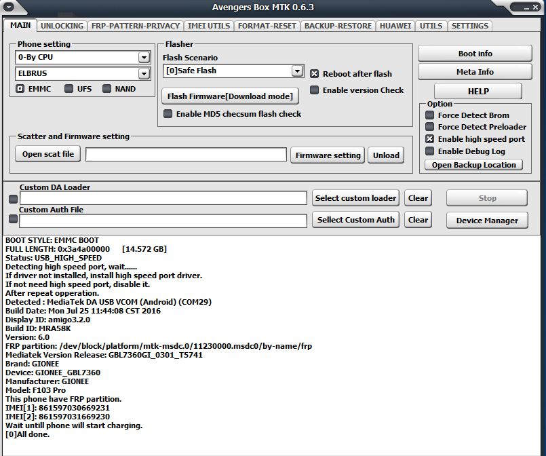
Task: Click the log line 'IMEI[2]: 861597031669230'
Action: pyautogui.click(x=58, y=417)
